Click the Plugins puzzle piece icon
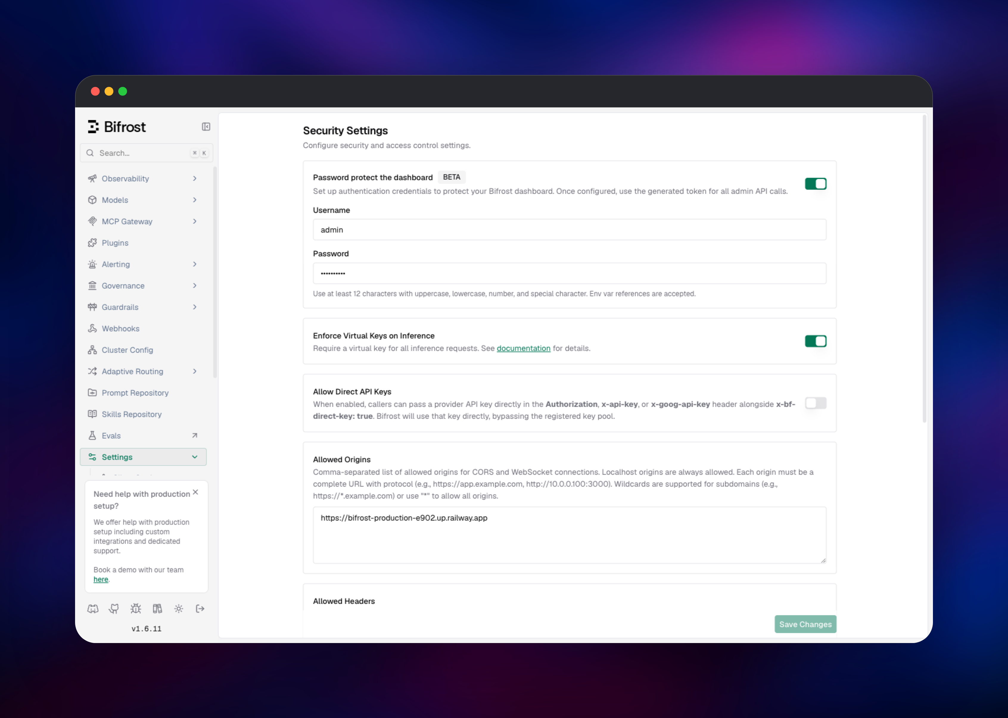Image resolution: width=1008 pixels, height=718 pixels. point(92,243)
